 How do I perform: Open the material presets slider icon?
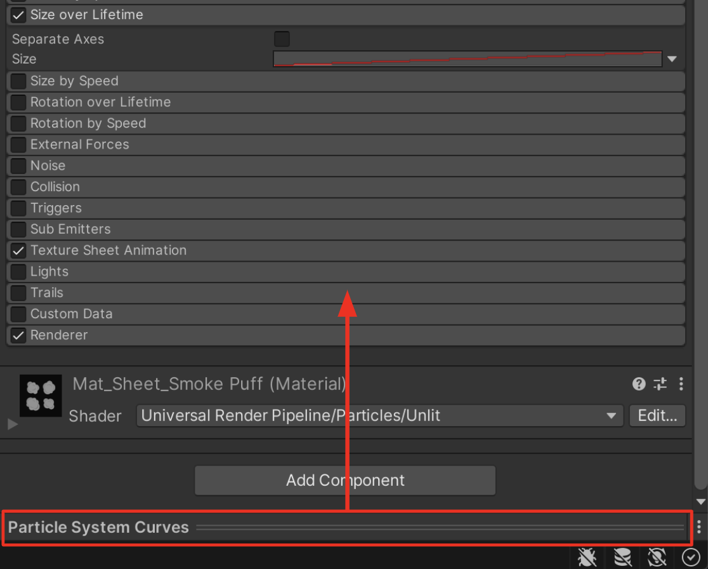(660, 384)
